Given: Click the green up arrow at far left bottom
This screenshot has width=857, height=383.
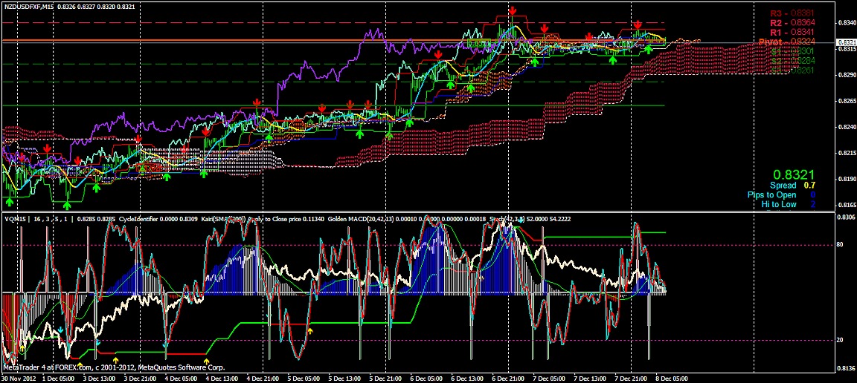Looking at the screenshot, I should point(10,201).
